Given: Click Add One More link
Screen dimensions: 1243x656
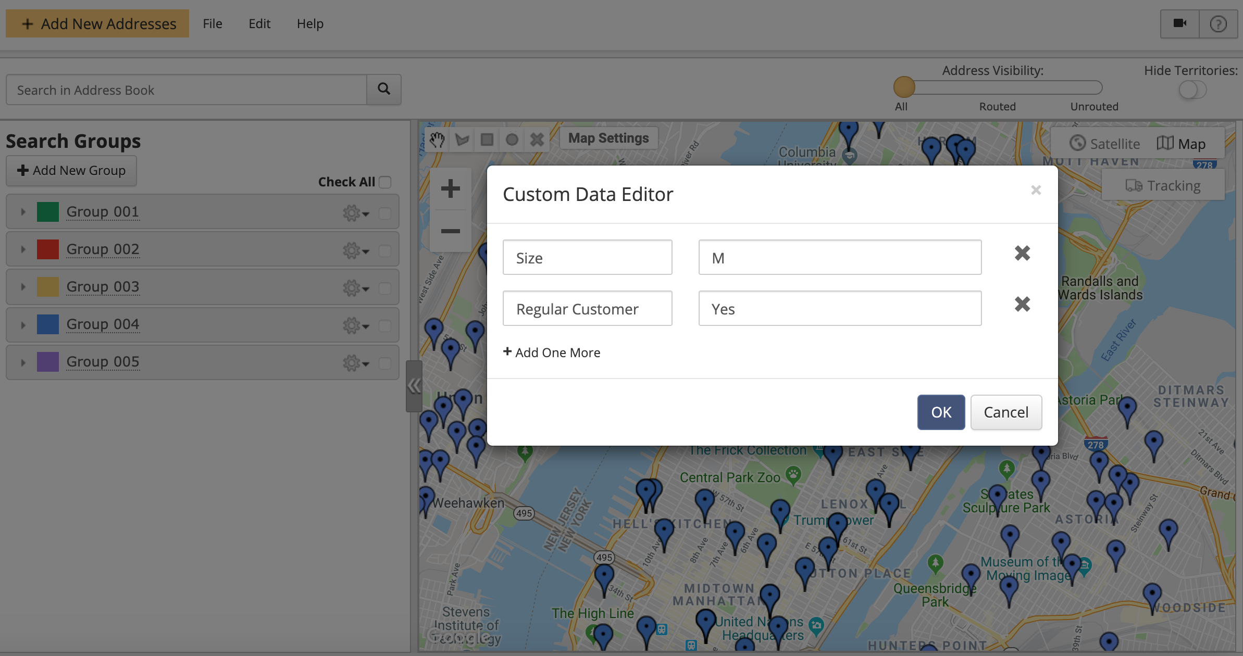Looking at the screenshot, I should 552,352.
